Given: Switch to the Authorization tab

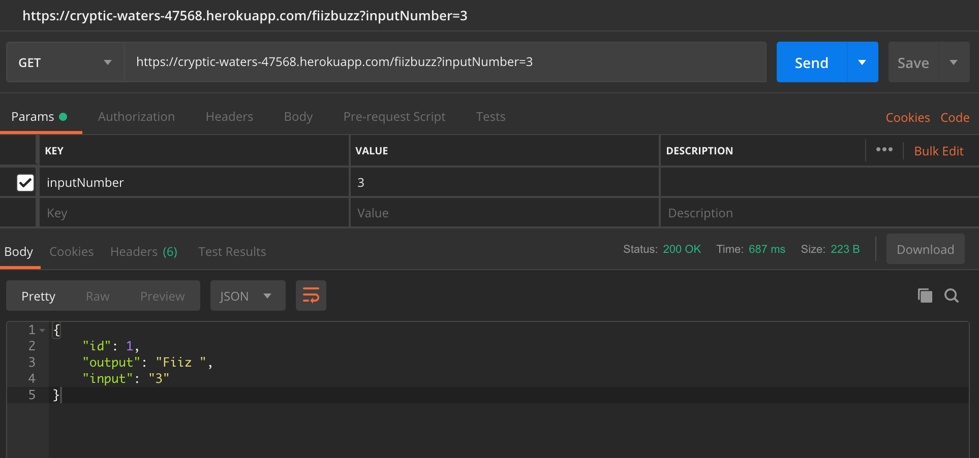Looking at the screenshot, I should [136, 117].
